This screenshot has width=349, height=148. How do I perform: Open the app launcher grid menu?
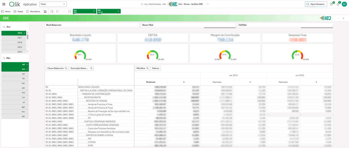(x=4, y=4)
